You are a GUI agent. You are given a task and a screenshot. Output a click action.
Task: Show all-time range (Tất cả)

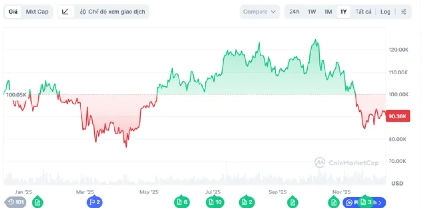coord(363,12)
